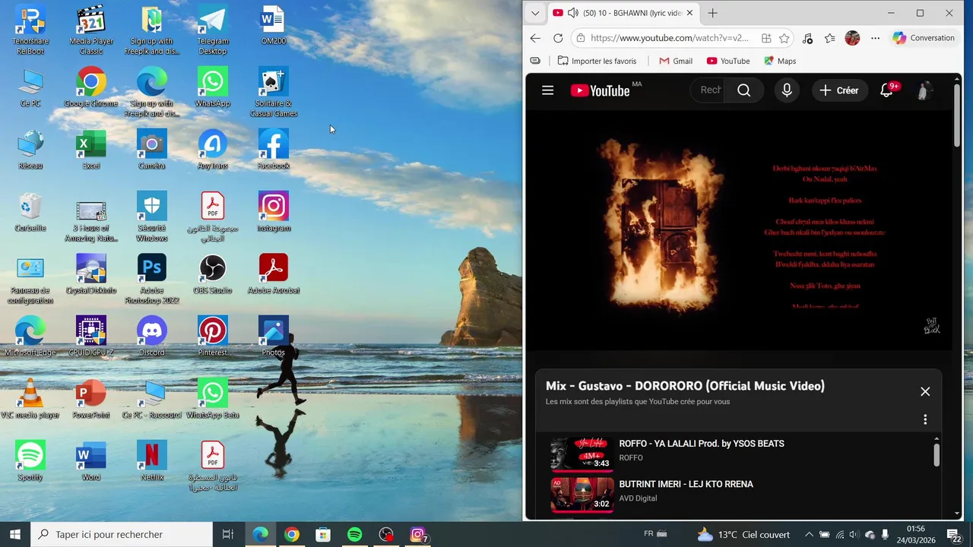Select Solitaire & Casual Games icon

(274, 93)
